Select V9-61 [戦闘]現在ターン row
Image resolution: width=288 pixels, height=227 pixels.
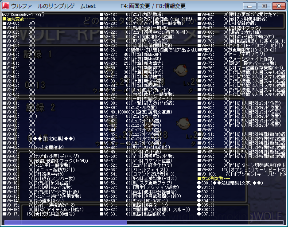134,205
